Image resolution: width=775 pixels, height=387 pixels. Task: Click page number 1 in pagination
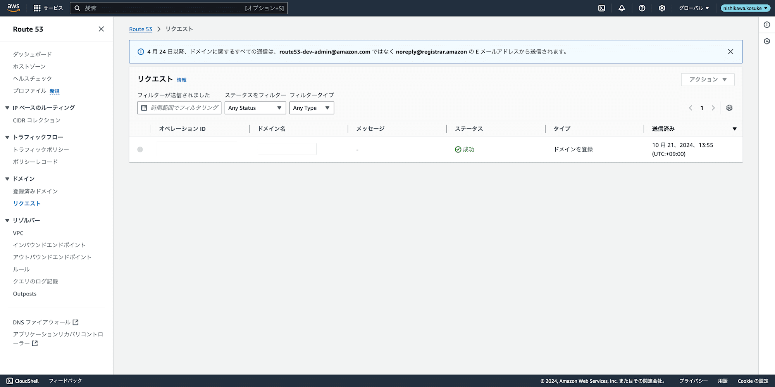(702, 108)
